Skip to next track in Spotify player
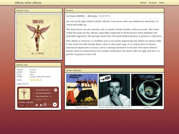179x134 pixels. pyautogui.click(x=41, y=105)
